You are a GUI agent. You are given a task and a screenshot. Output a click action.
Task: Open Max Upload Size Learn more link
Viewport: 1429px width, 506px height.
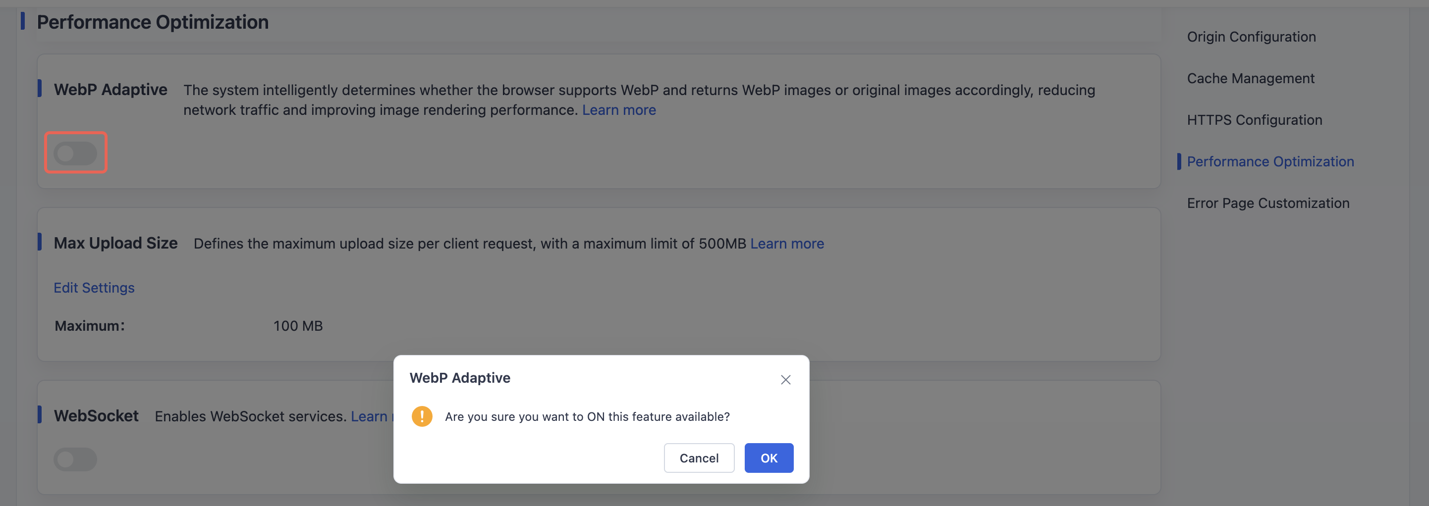click(787, 243)
